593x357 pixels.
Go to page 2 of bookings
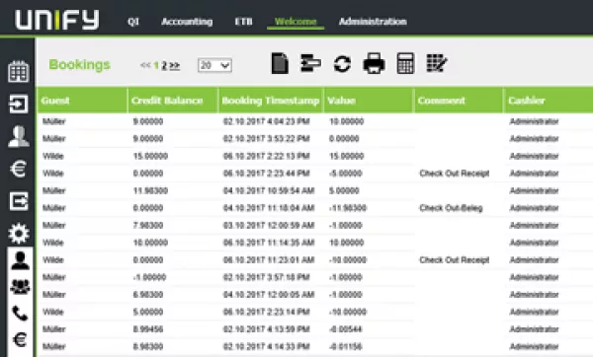164,65
